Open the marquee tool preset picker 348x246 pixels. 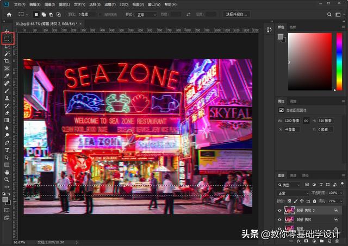coord(23,15)
